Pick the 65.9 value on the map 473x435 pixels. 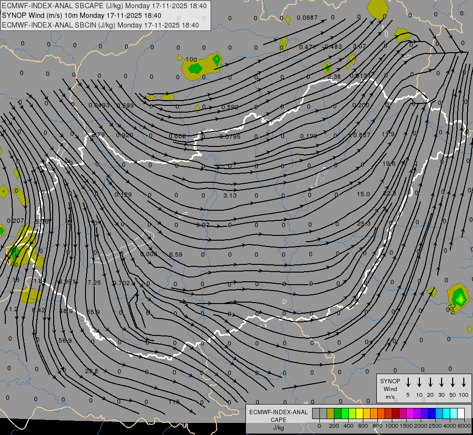click(93, 312)
